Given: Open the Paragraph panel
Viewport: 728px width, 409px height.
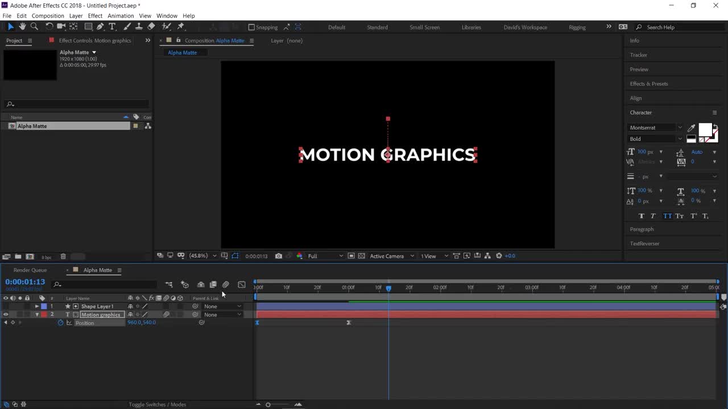Looking at the screenshot, I should point(642,229).
